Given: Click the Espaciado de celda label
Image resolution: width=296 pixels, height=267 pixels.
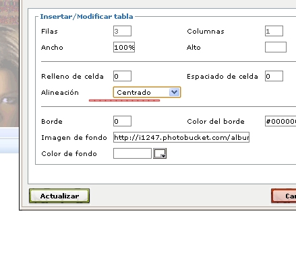Looking at the screenshot, I should click(x=223, y=76).
